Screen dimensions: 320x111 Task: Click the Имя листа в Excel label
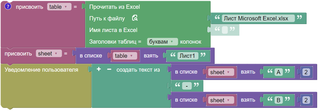[113, 30]
